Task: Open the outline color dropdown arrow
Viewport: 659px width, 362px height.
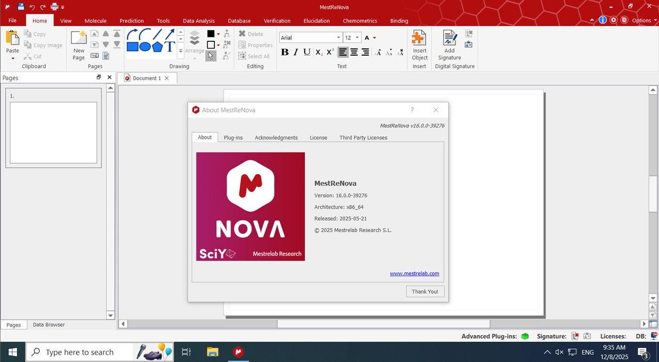Action: pos(218,45)
